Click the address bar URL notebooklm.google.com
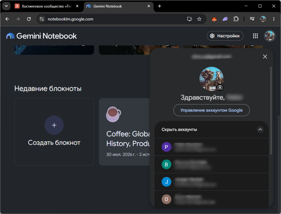The height and width of the screenshot is (214, 281). click(70, 19)
